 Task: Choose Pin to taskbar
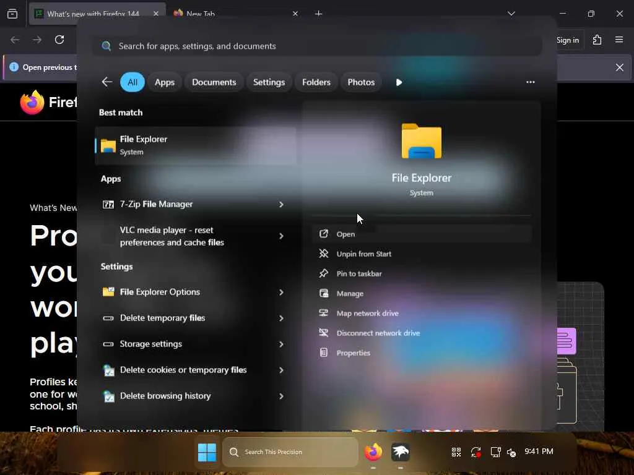point(421,273)
